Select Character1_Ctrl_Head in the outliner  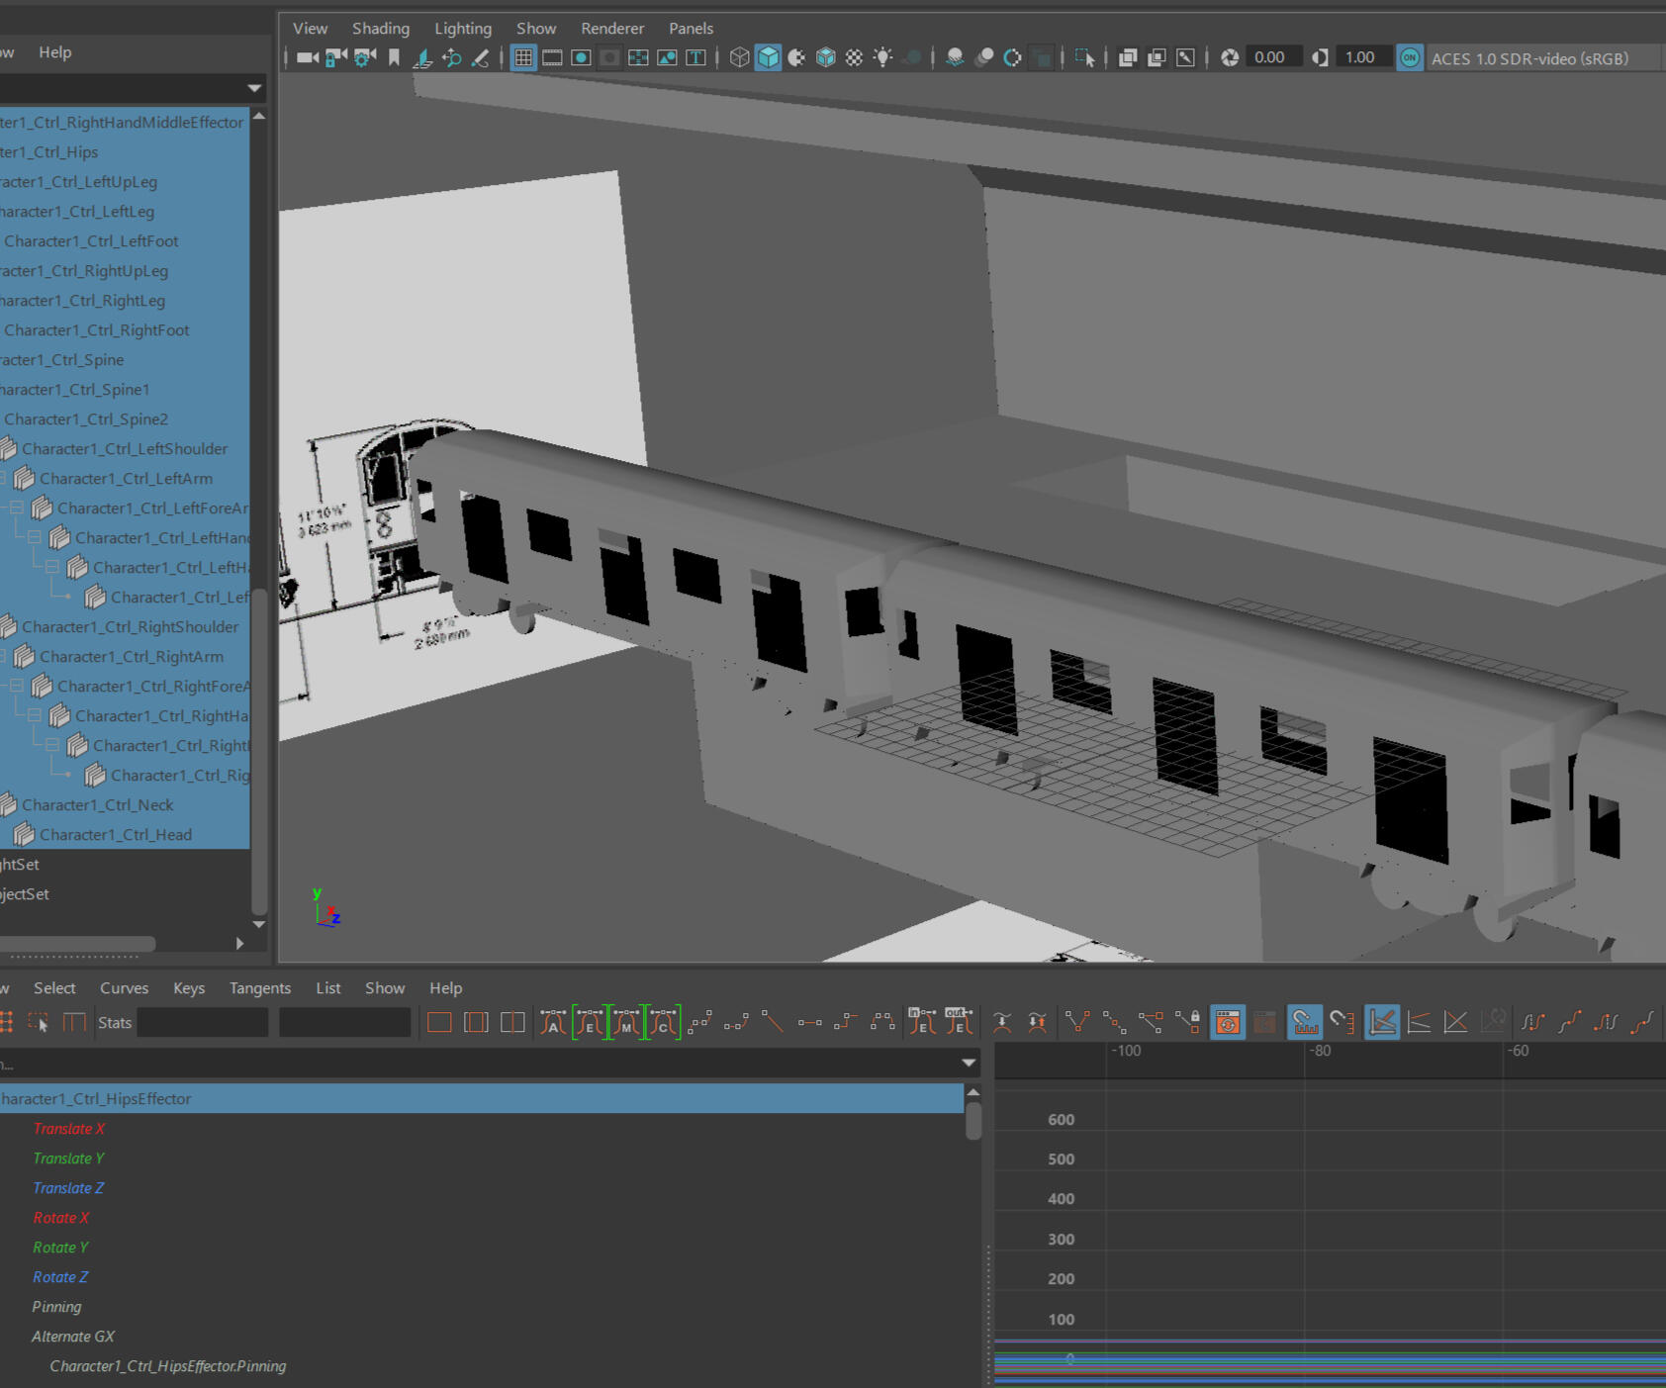click(116, 835)
